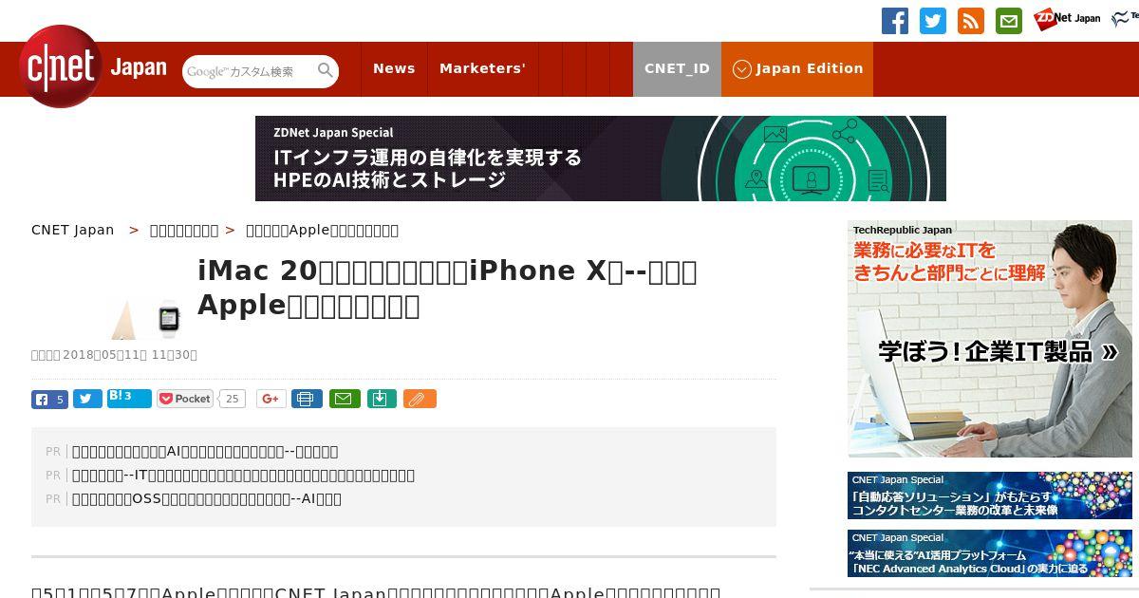The width and height of the screenshot is (1139, 598).
Task: Open the green newsletter mail icon at top
Action: pyautogui.click(x=1009, y=21)
